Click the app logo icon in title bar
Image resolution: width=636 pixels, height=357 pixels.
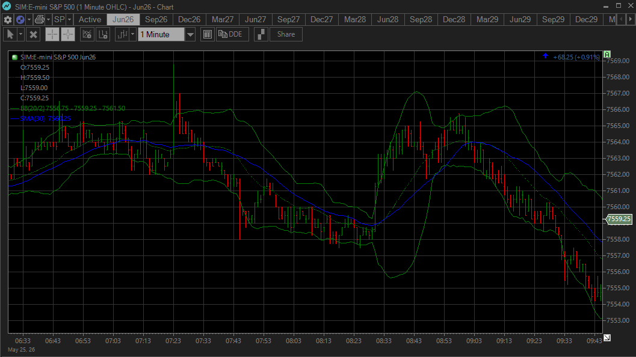pos(7,6)
